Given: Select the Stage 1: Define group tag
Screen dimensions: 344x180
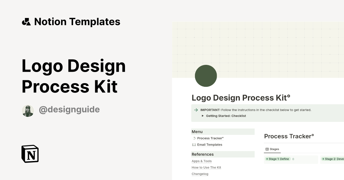Looking at the screenshot, I should coord(277,159).
